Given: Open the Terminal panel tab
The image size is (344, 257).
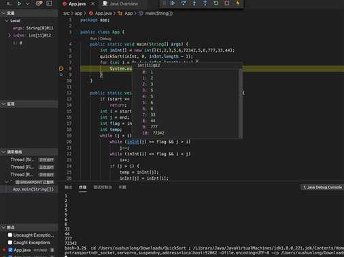Looking at the screenshot, I should click(83, 187).
